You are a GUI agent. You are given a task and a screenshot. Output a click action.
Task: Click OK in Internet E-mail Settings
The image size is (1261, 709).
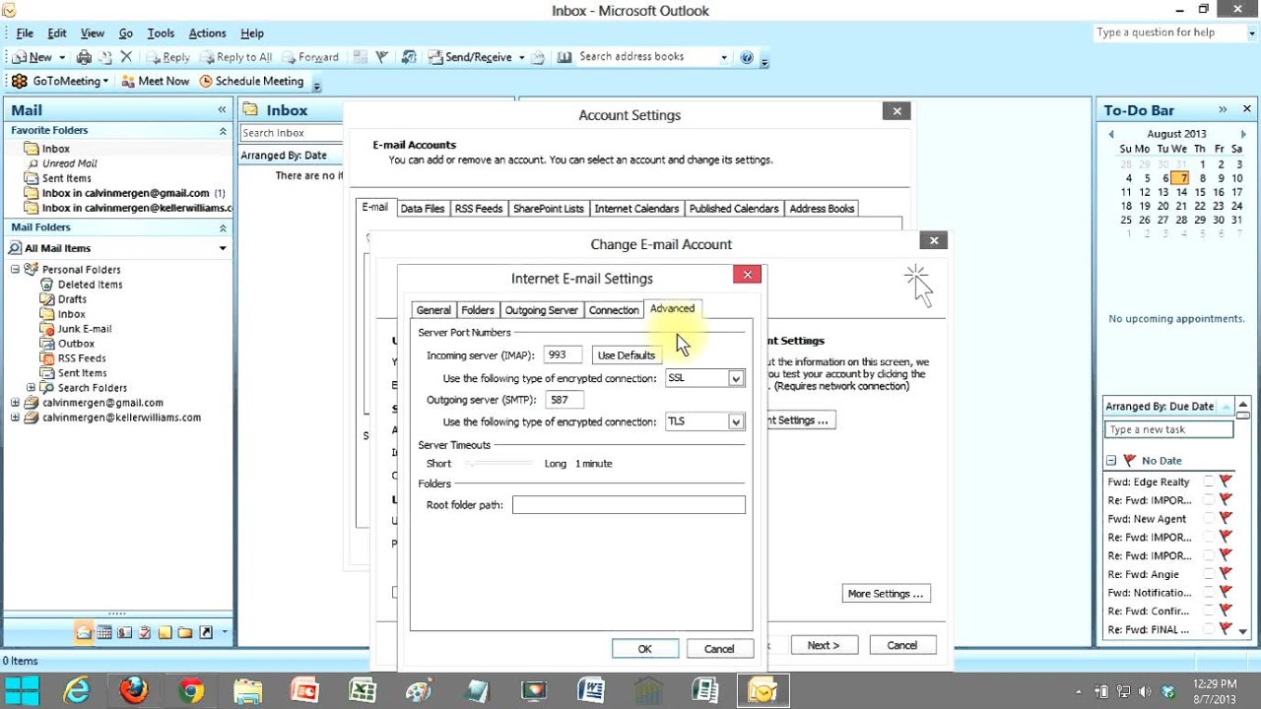pyautogui.click(x=644, y=648)
